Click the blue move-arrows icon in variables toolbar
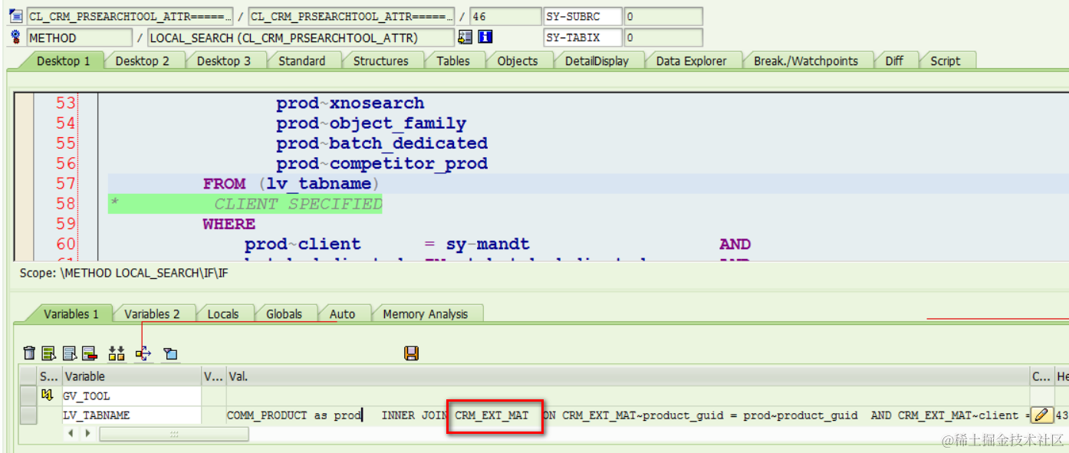 pyautogui.click(x=143, y=353)
